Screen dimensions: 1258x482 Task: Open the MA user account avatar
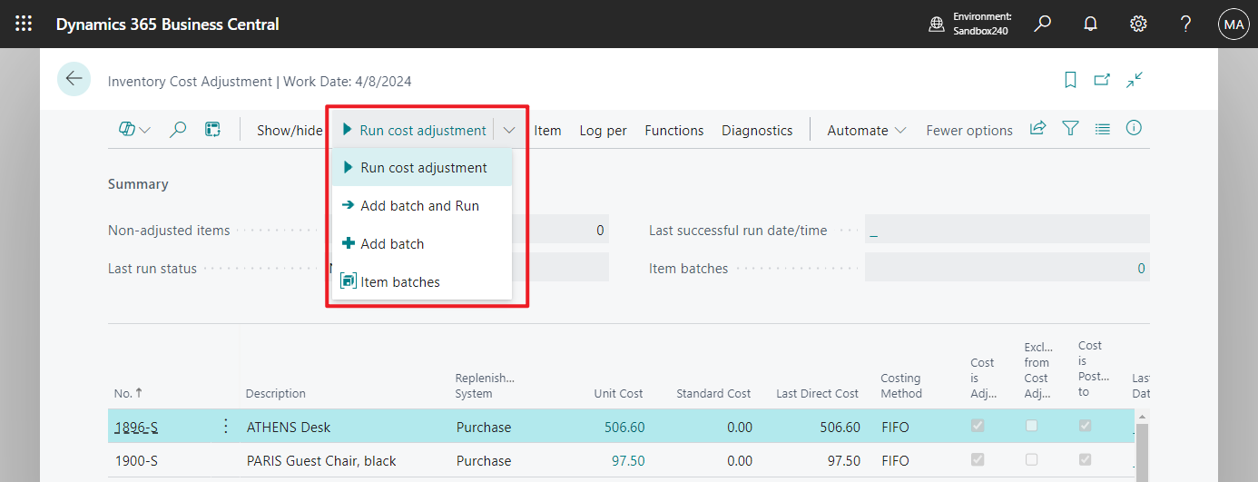tap(1233, 25)
